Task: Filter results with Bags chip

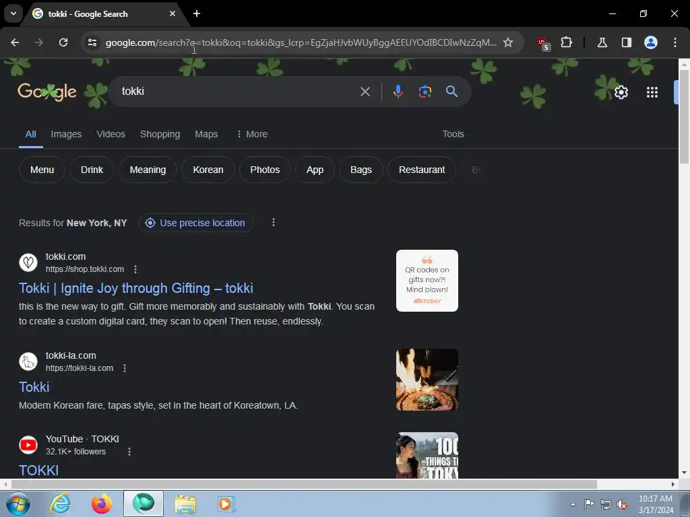Action: (x=361, y=170)
